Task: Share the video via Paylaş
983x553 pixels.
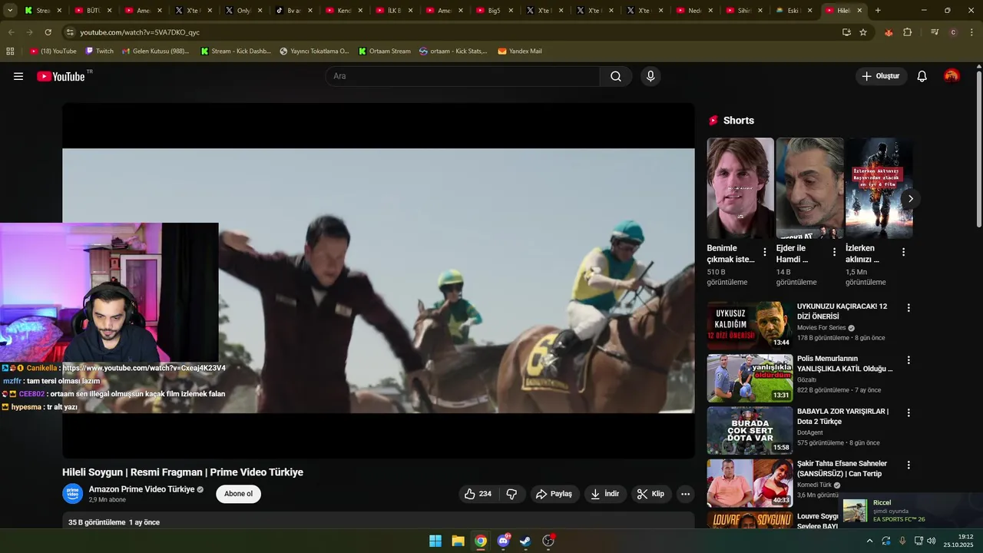Action: [x=554, y=494]
